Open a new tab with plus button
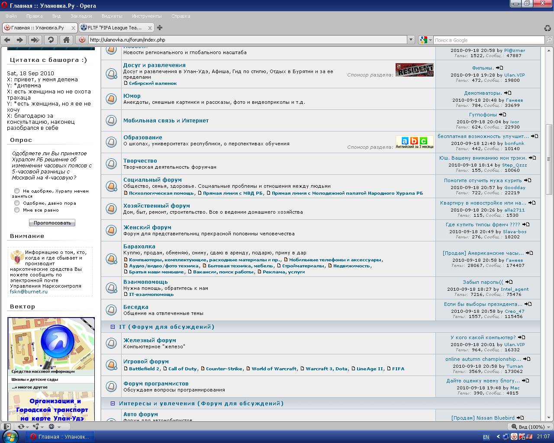The image size is (554, 443). [160, 28]
